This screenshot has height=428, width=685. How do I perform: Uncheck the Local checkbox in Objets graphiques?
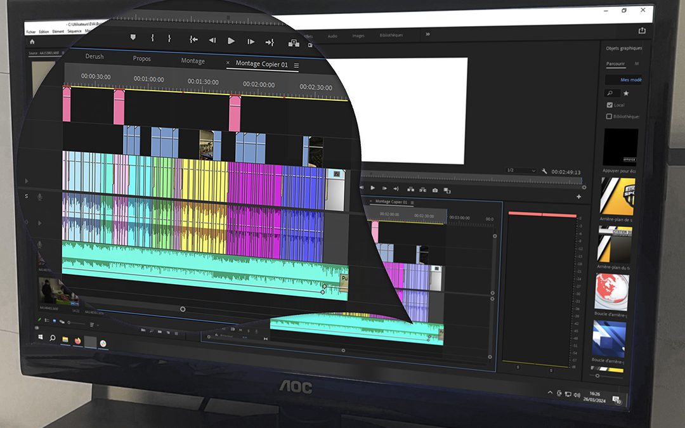click(610, 105)
